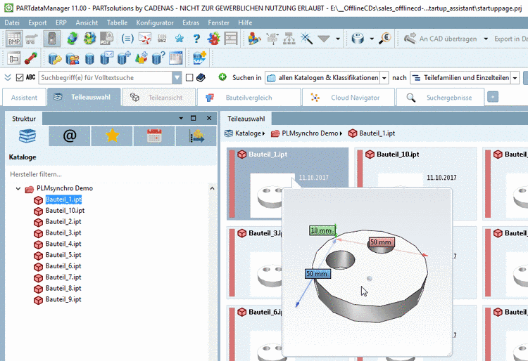Click the 'Hersteller filtern...' filter field
Screen dimensions: 528x361
click(x=110, y=174)
